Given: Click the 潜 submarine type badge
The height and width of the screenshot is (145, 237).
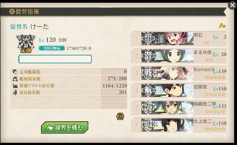Looking at the screenshot, I should pos(148,56).
